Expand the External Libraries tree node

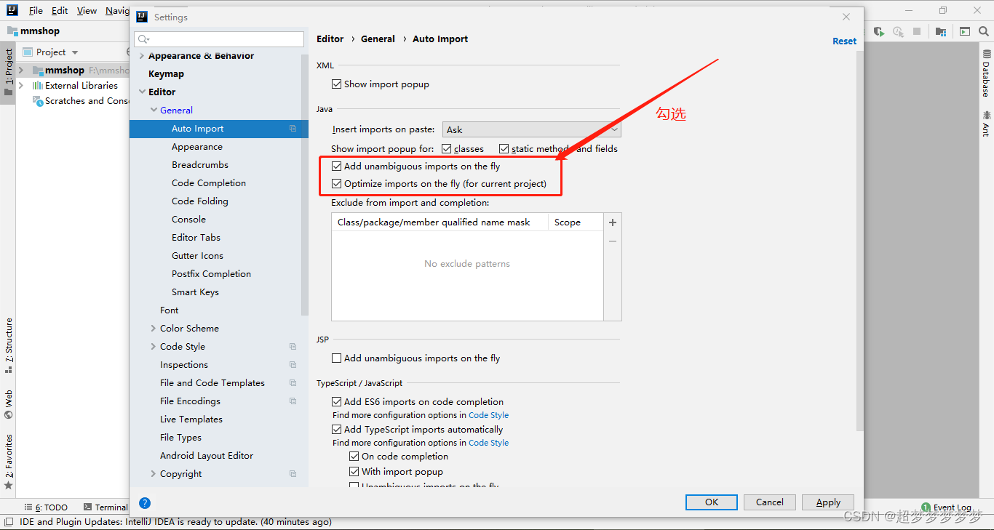click(21, 86)
